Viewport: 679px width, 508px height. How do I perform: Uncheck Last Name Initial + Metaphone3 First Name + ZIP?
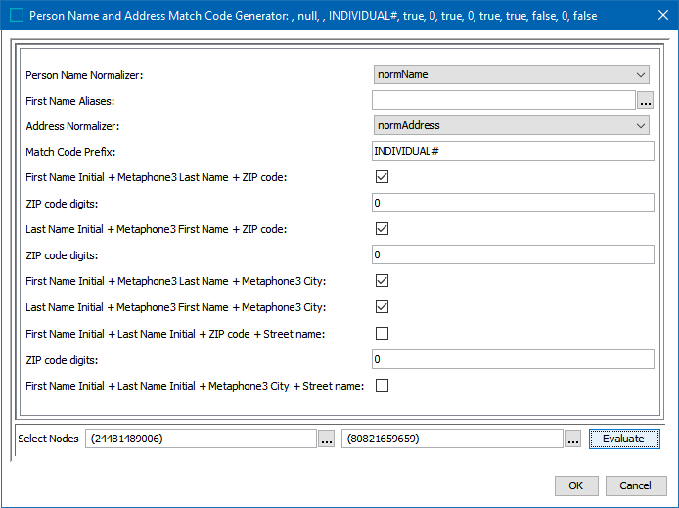point(383,229)
